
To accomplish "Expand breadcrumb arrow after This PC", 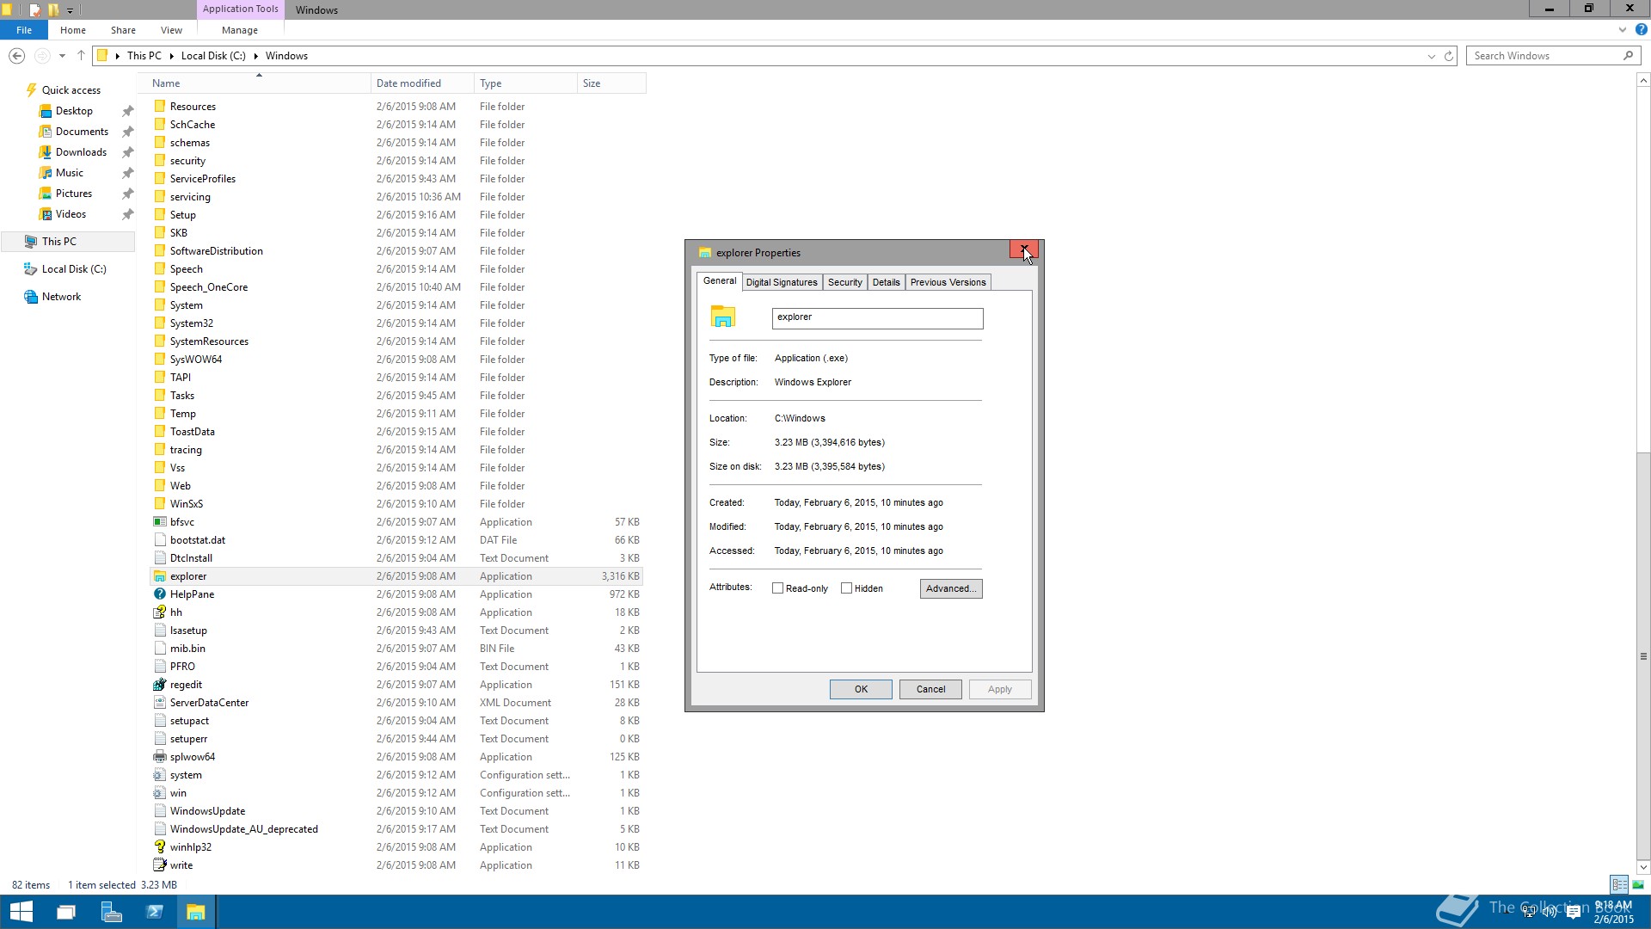I will pyautogui.click(x=171, y=56).
